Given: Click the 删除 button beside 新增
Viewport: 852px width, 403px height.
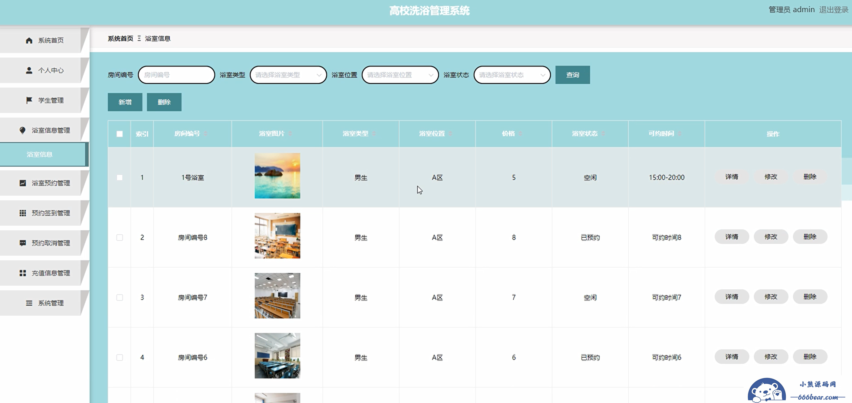Looking at the screenshot, I should click(x=164, y=102).
